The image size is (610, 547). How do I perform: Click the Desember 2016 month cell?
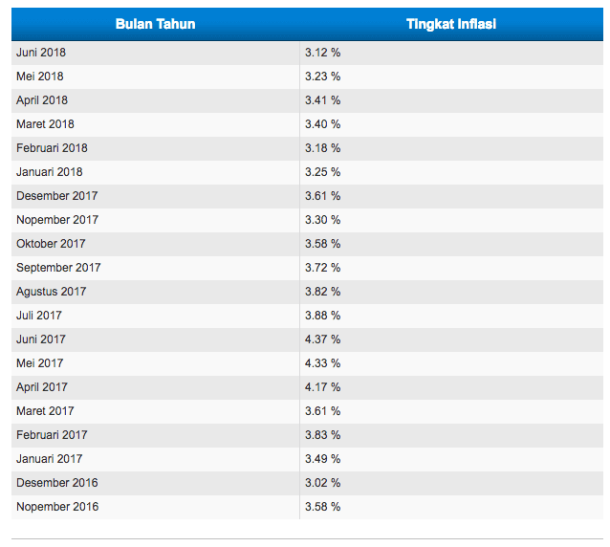[57, 483]
